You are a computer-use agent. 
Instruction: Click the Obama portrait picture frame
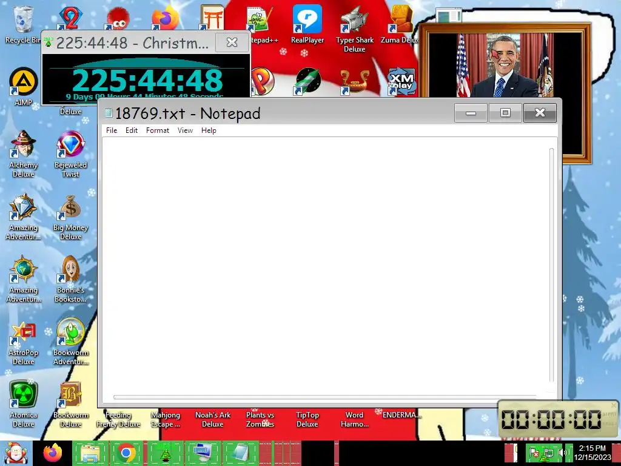click(505, 66)
